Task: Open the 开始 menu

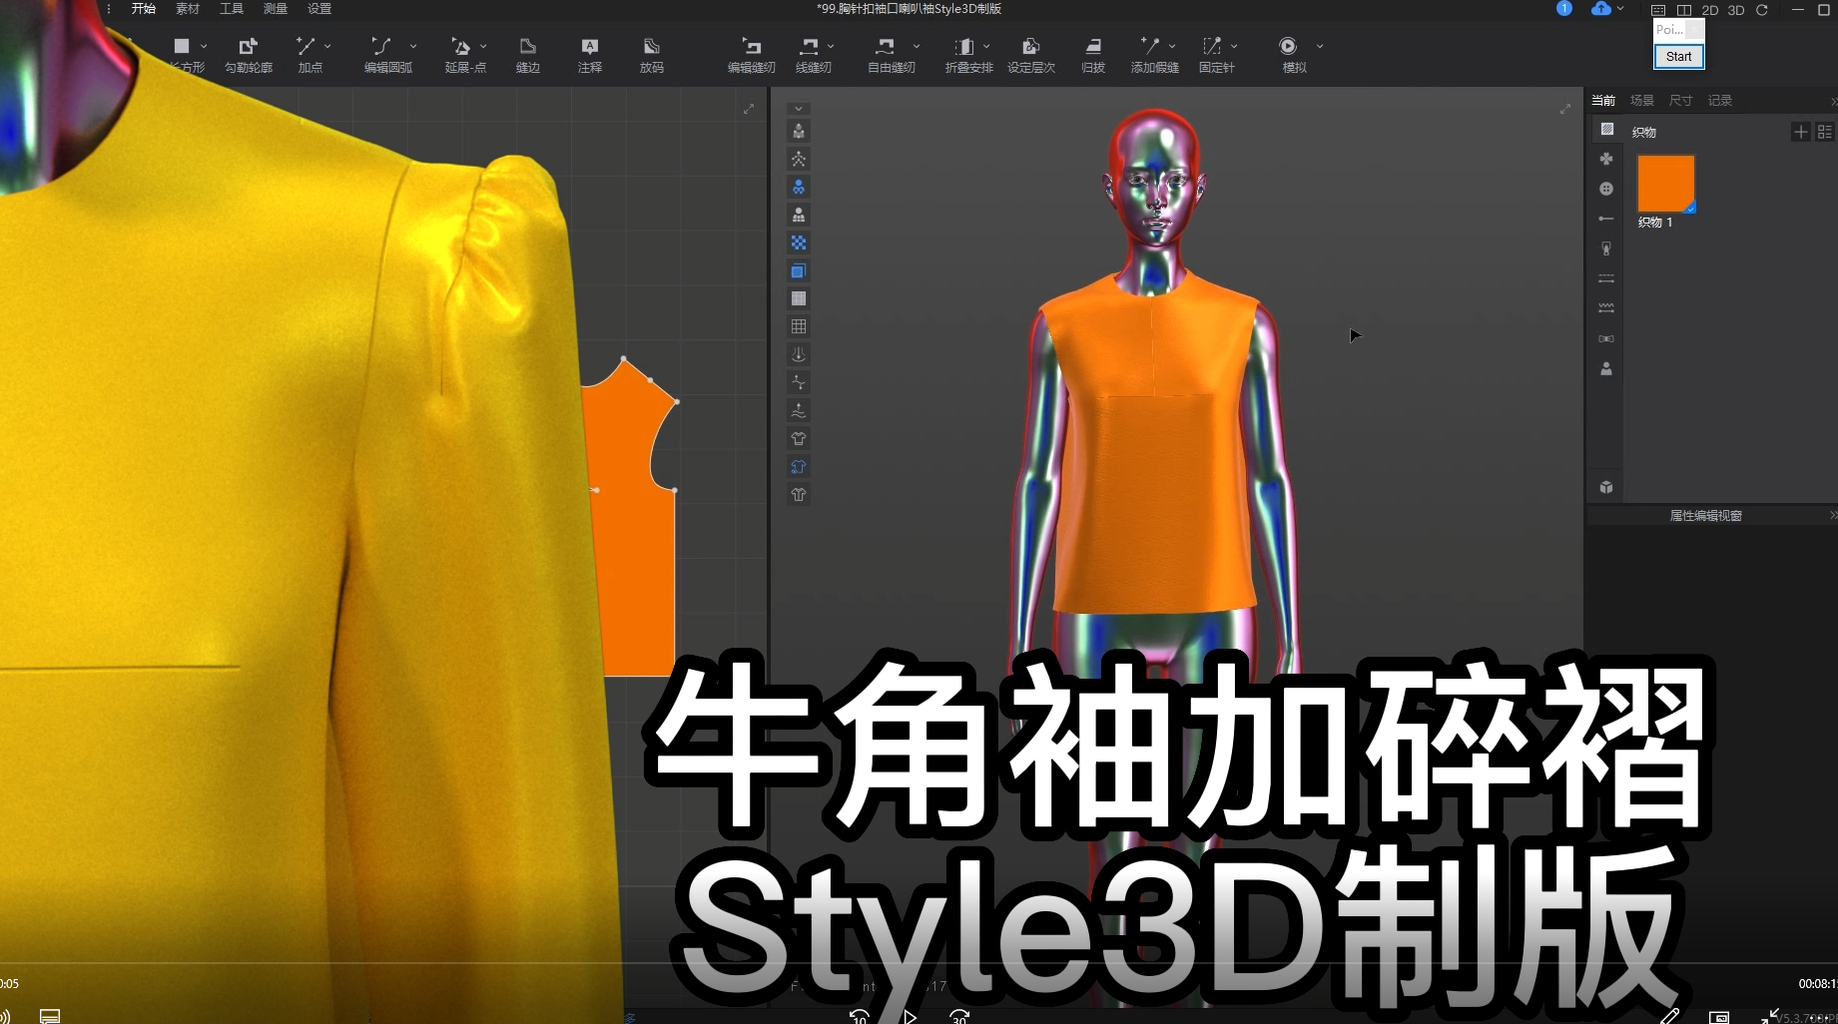Action: tap(144, 9)
